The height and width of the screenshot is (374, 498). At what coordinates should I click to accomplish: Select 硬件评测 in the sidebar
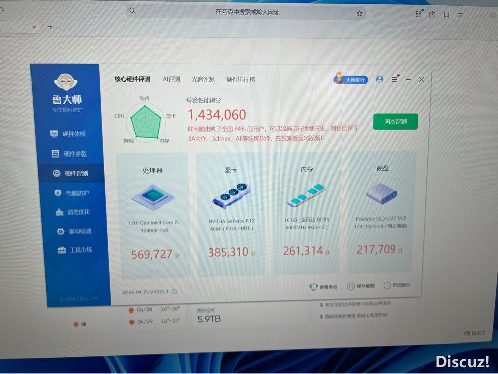pos(71,173)
